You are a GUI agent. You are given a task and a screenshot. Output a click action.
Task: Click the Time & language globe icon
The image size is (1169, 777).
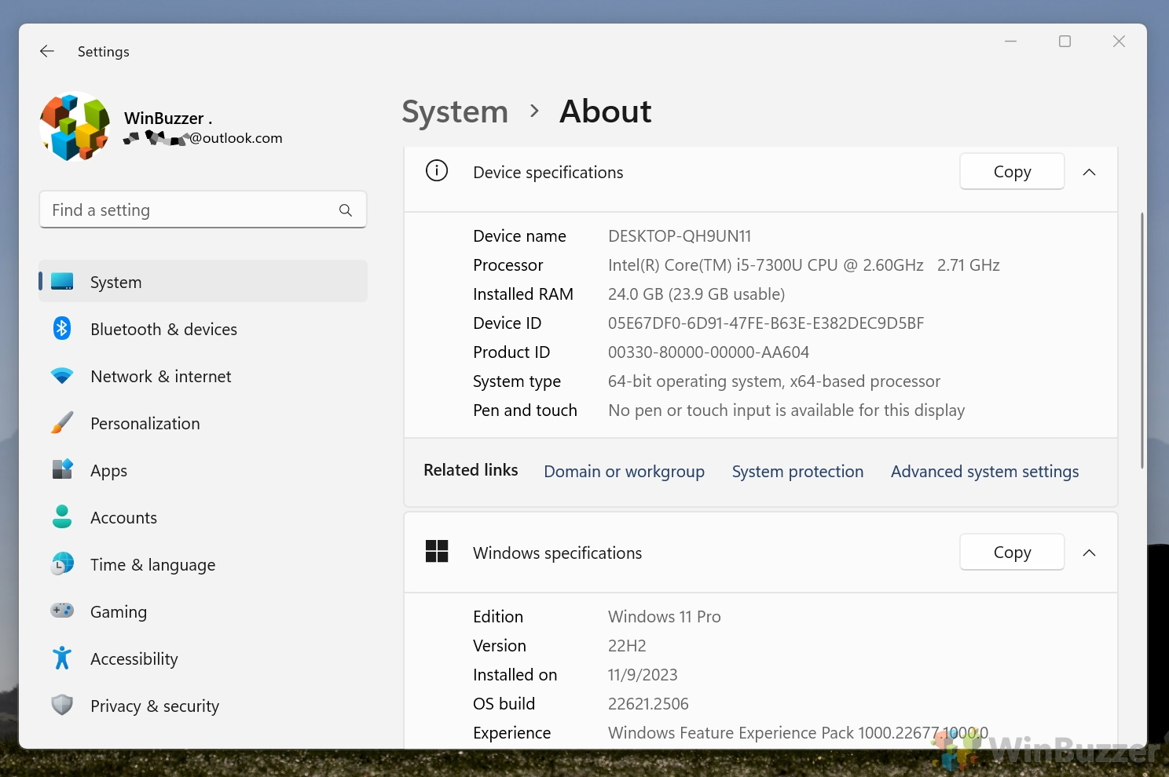[62, 564]
